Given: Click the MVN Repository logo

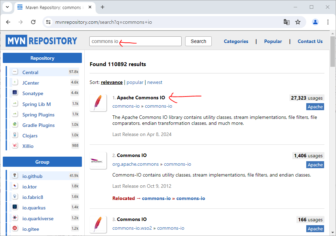Looking at the screenshot, I should point(41,41).
